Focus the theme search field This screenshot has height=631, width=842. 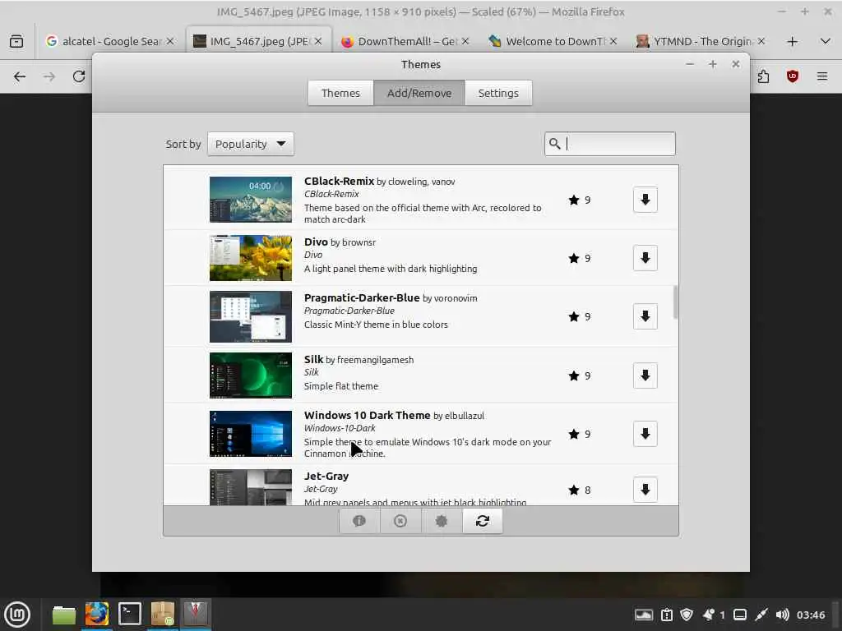[x=609, y=143]
